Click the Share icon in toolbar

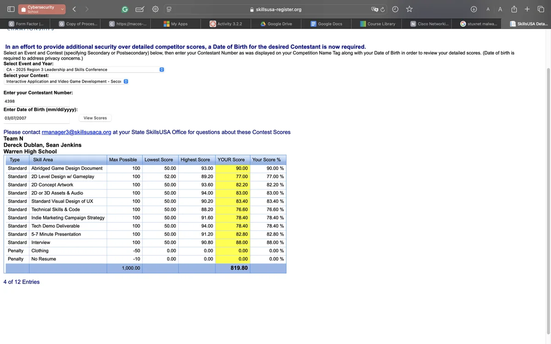(x=514, y=9)
